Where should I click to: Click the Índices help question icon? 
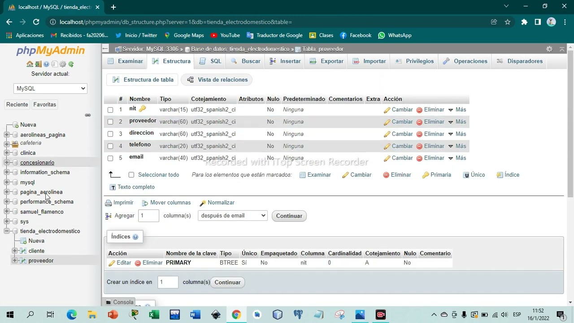(135, 237)
